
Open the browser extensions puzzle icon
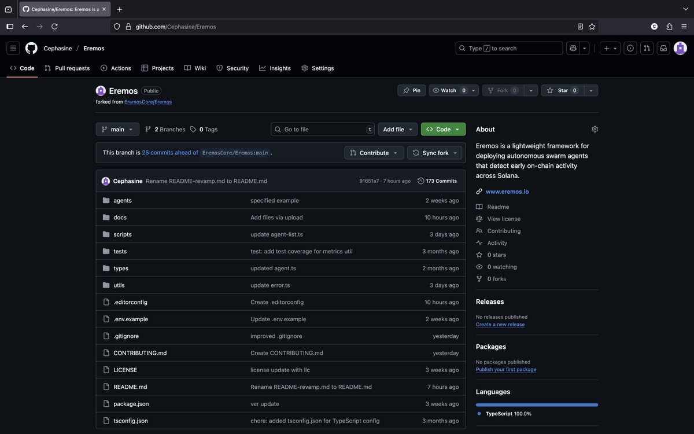[x=669, y=27]
